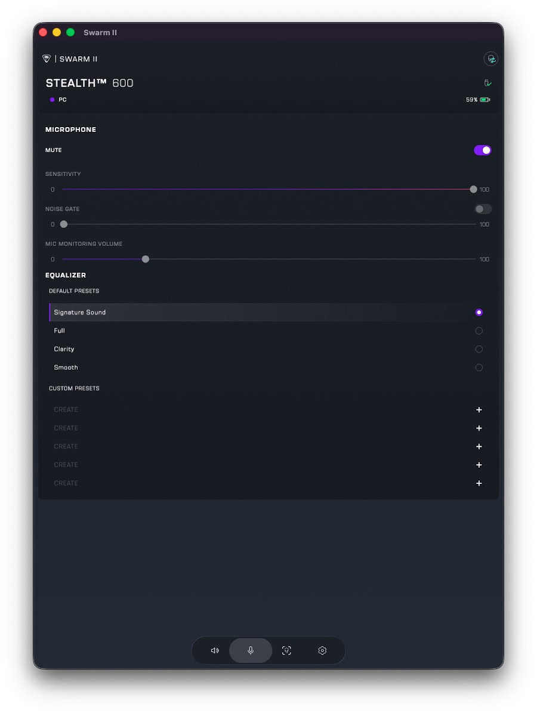Close the Swarm II window

pyautogui.click(x=43, y=32)
